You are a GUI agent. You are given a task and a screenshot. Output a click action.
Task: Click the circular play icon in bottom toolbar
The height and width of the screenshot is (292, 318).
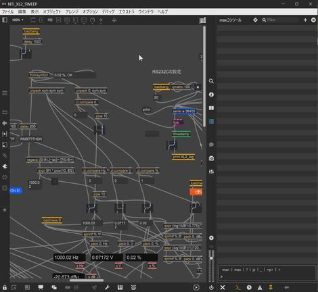[x=196, y=287]
